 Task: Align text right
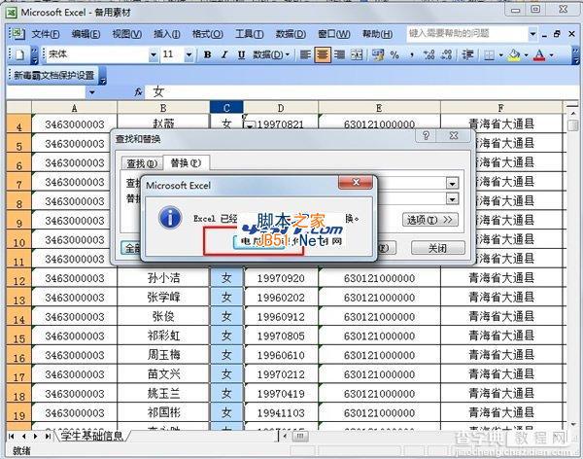[x=339, y=55]
